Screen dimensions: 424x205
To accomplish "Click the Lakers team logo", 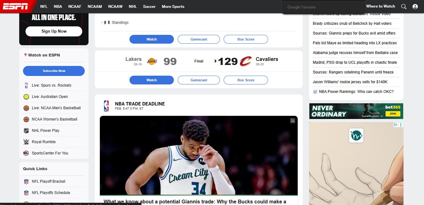I will (152, 61).
